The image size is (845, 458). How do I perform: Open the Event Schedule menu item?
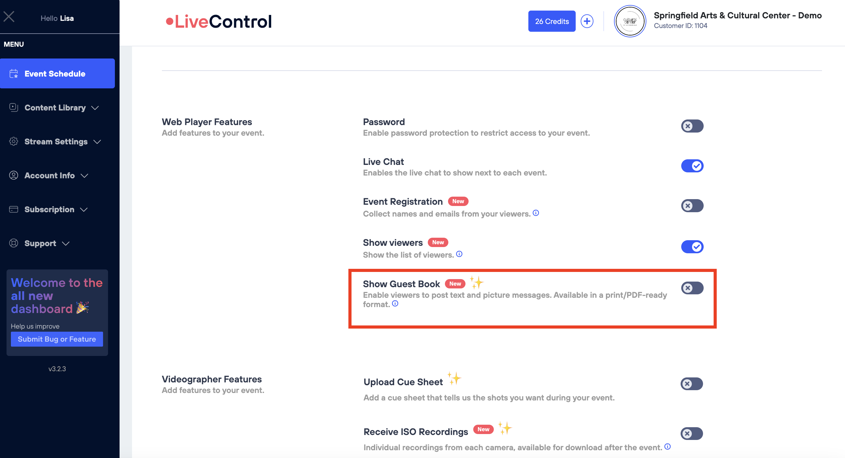tap(55, 74)
